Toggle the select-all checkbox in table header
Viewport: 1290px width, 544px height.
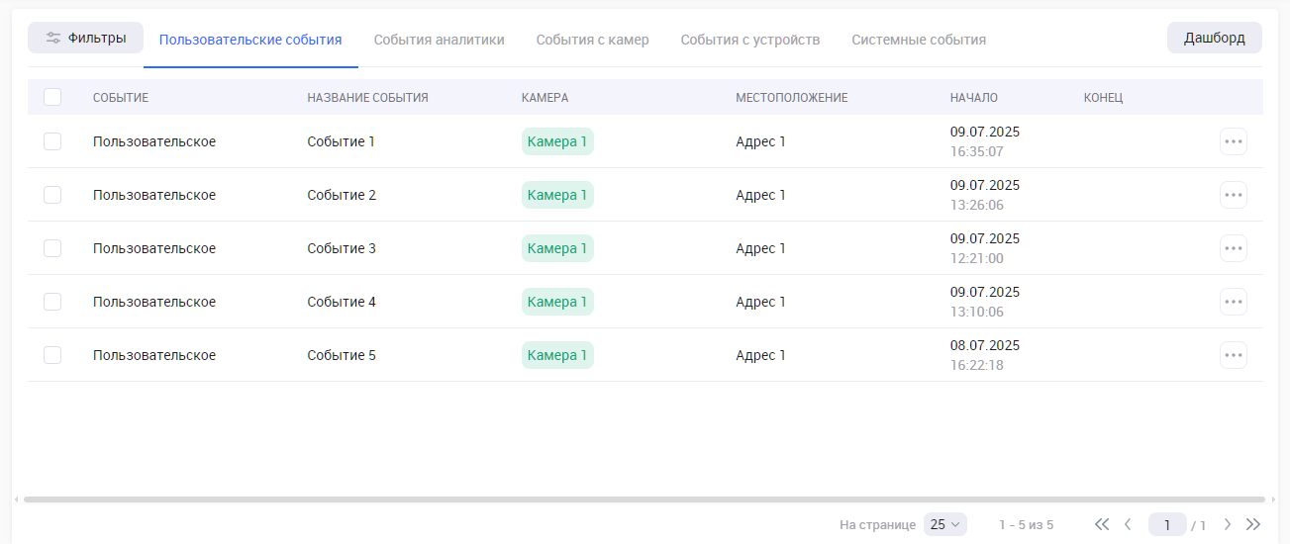[x=52, y=97]
